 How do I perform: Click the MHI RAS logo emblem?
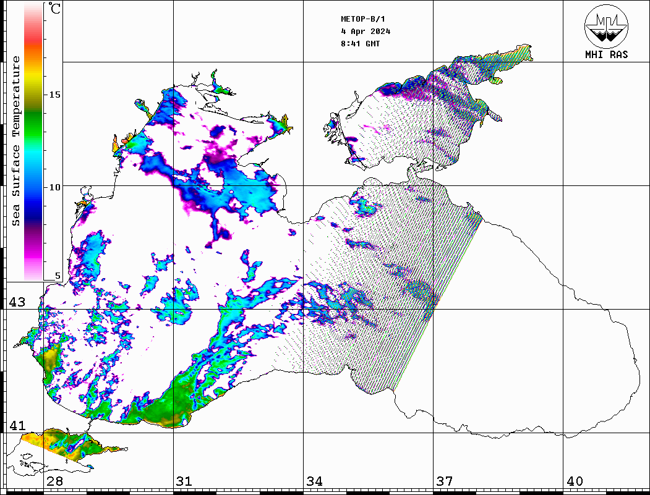[607, 26]
